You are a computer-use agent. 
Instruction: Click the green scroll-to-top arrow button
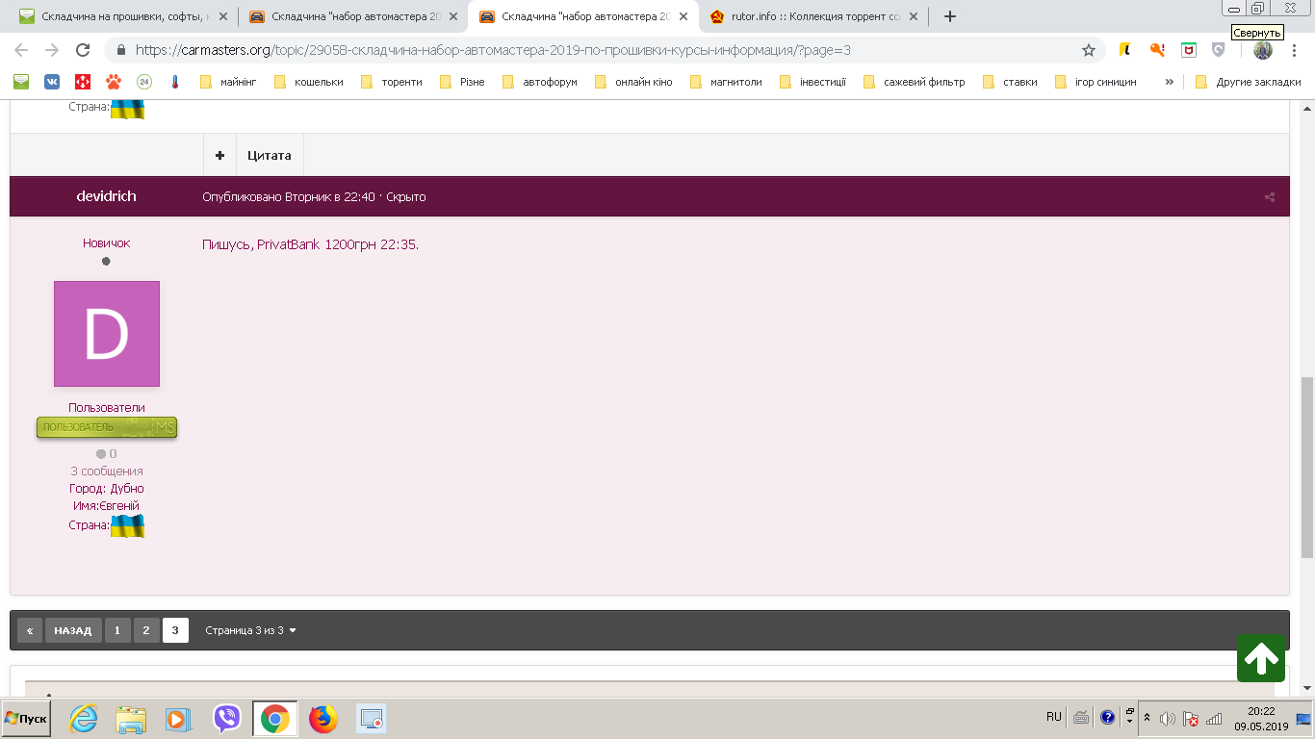click(x=1261, y=659)
